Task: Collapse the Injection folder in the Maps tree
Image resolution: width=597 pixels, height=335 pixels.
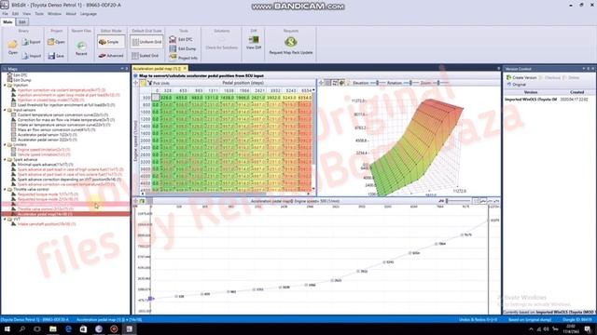Action: (5, 85)
